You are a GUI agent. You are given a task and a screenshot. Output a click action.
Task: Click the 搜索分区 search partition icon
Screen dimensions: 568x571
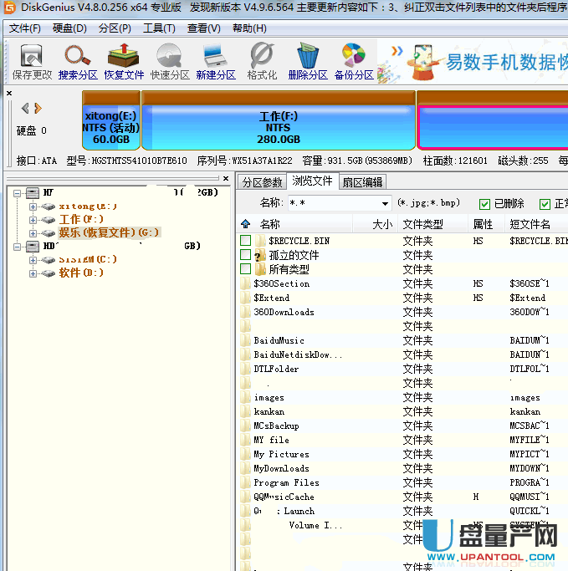(78, 62)
